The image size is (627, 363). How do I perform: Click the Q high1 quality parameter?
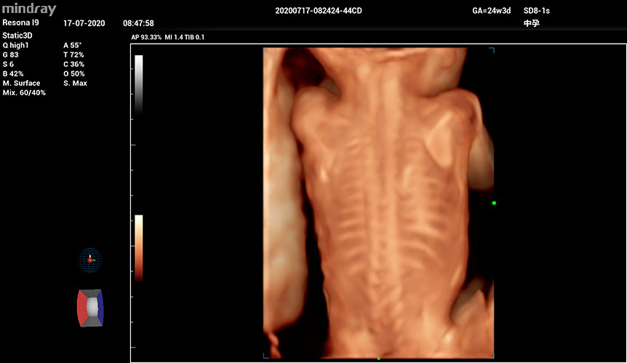(16, 45)
